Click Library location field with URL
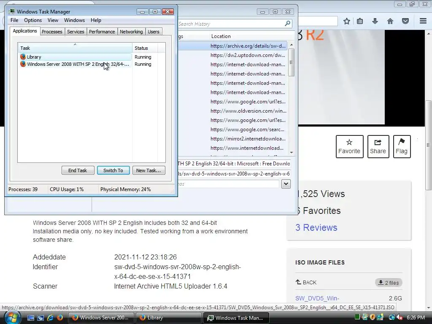Image resolution: width=432 pixels, height=324 pixels. coord(234,174)
